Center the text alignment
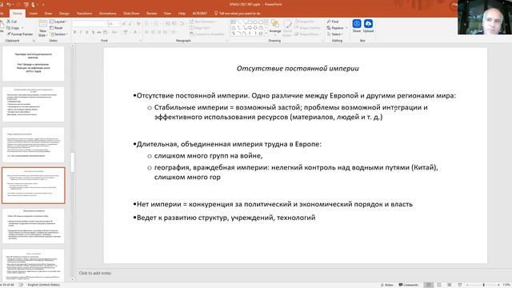The width and height of the screenshot is (512, 288). pos(153,32)
